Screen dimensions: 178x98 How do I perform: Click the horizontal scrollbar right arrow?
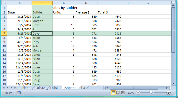[x=167, y=88]
